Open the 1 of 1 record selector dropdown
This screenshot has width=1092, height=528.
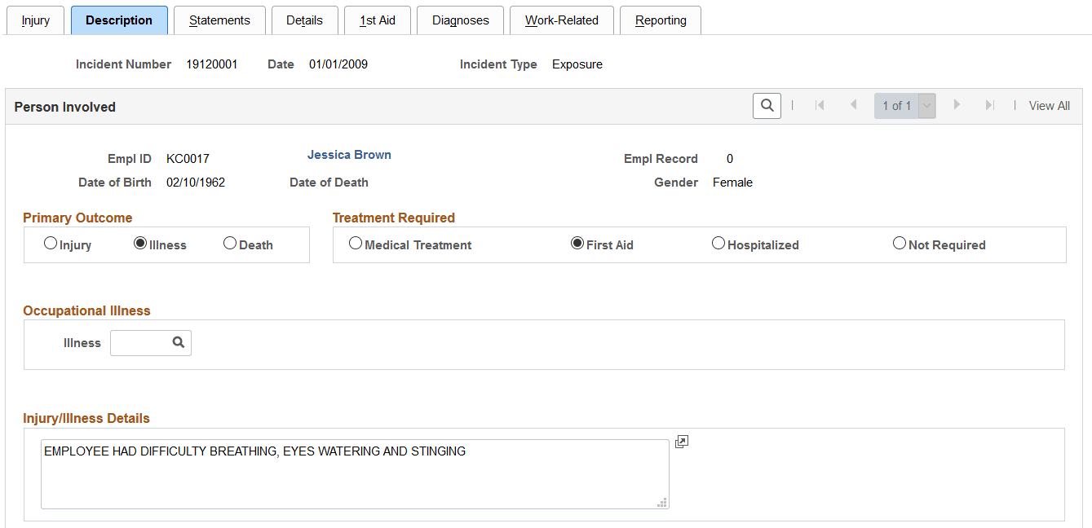tap(926, 105)
